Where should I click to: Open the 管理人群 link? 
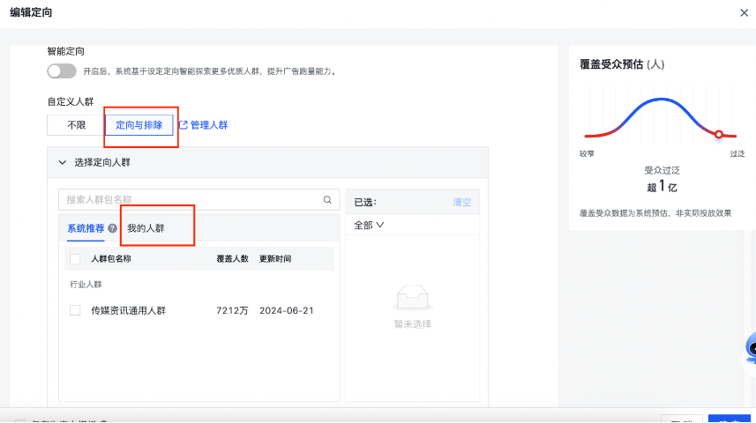[209, 125]
